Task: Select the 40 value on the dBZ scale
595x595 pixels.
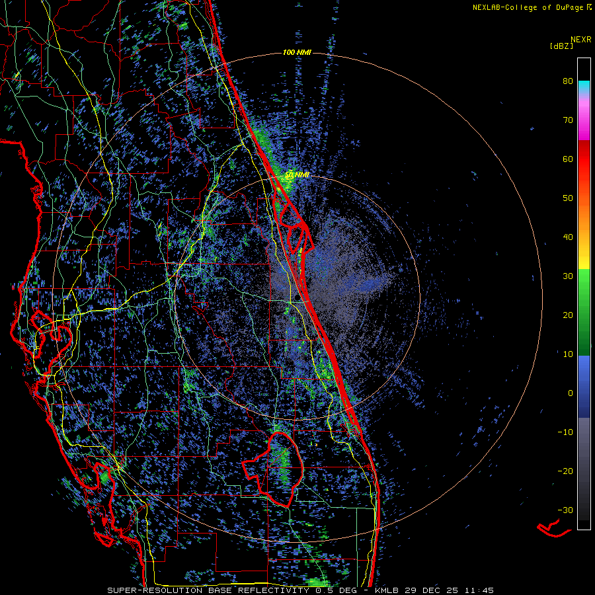Action: (x=568, y=237)
